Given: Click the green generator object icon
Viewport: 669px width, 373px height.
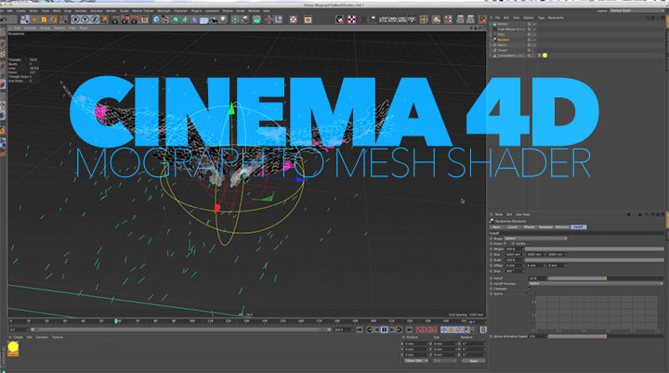Looking at the screenshot, I should [x=176, y=19].
